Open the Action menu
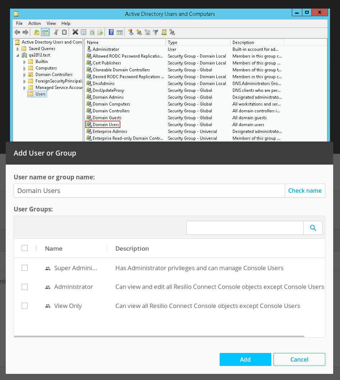Viewport: 340px width, 380px height. point(35,23)
